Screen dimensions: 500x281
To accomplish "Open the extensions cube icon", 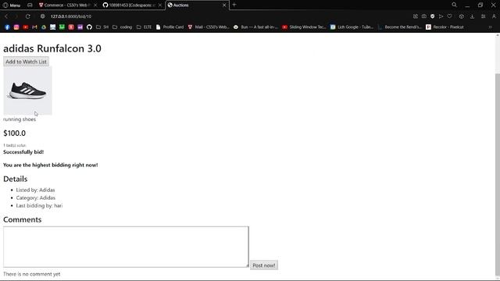I will click(462, 16).
